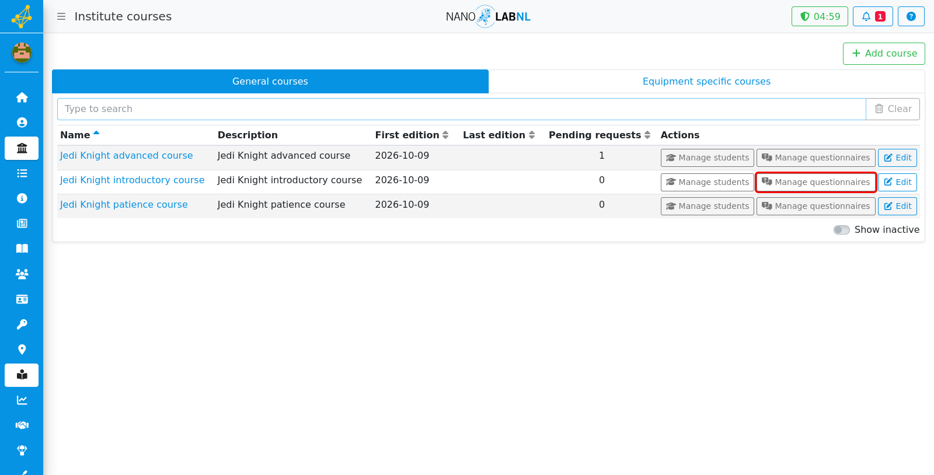Sort by Pending requests column
Image resolution: width=934 pixels, height=475 pixels.
600,135
